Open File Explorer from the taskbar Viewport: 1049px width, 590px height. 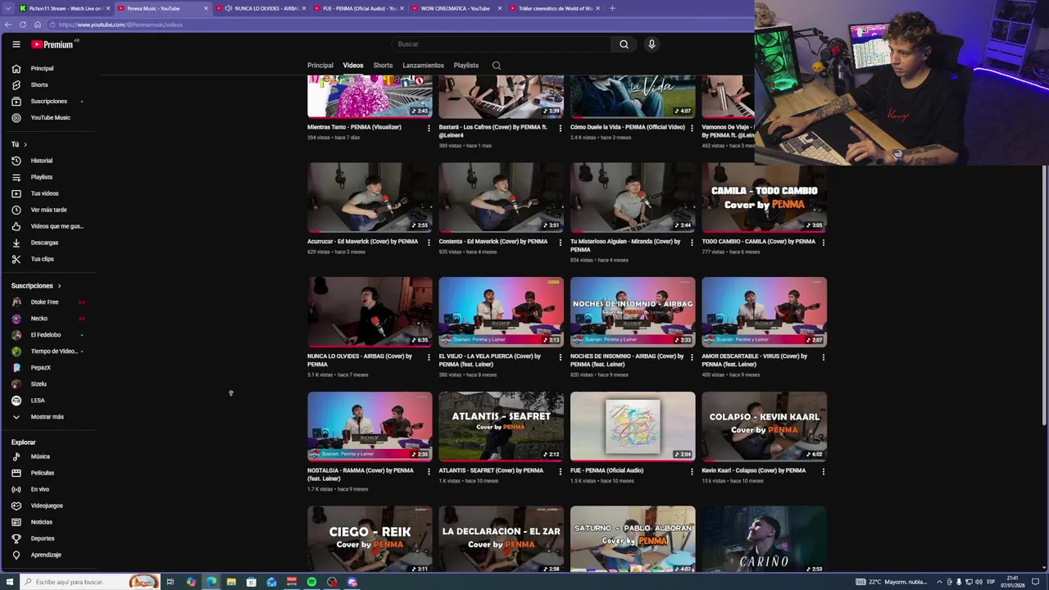[231, 582]
